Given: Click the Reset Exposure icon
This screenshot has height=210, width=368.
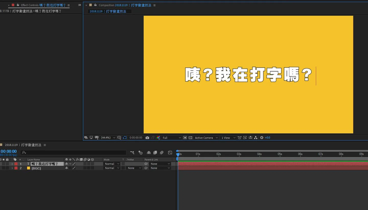Looking at the screenshot, I should click(x=262, y=138).
